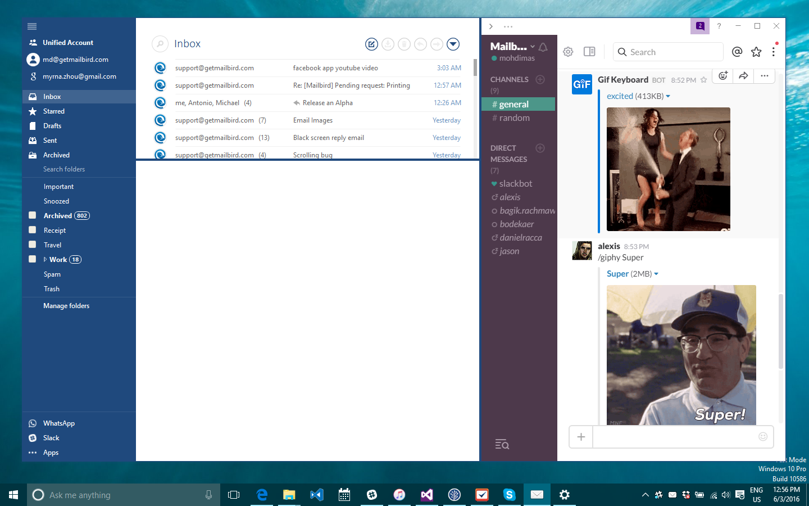Click the purple notification badge in title bar
Screen dimensions: 809x506
(699, 26)
